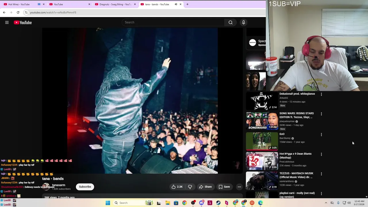Open the Arkashii channel name
The image size is (368, 207).
tap(283, 98)
